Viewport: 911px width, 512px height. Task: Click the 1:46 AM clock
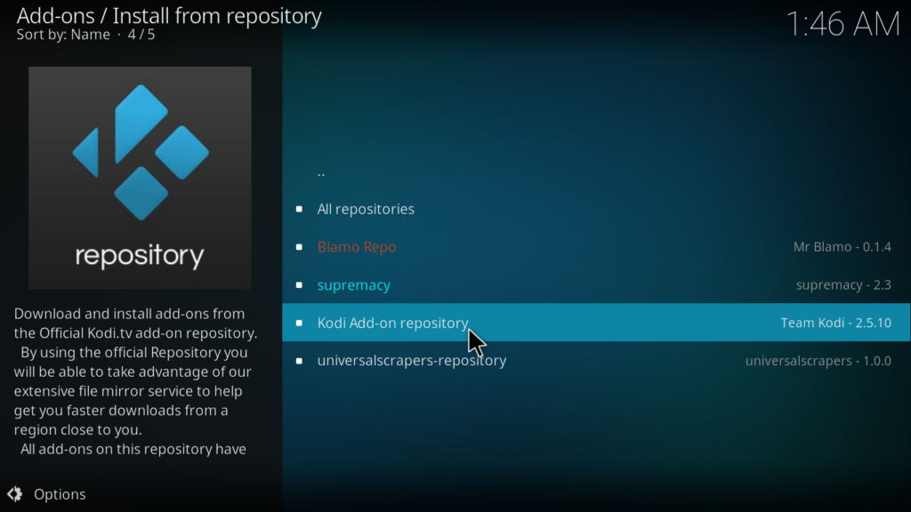tap(842, 24)
